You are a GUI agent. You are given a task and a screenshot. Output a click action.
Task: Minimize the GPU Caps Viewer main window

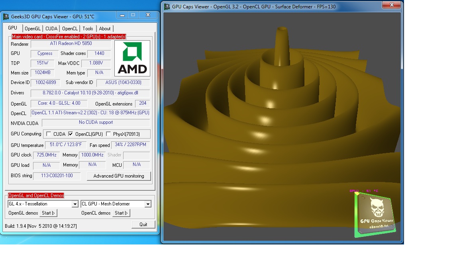(122, 15)
